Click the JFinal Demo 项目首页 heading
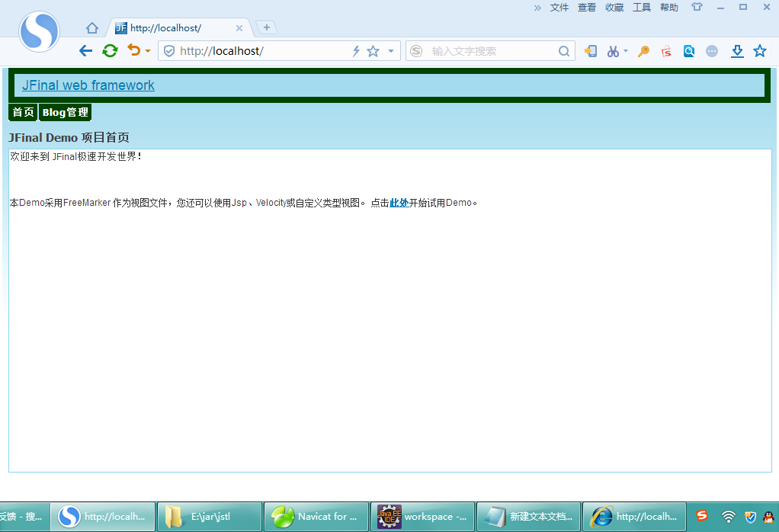The width and height of the screenshot is (779, 532). point(69,138)
